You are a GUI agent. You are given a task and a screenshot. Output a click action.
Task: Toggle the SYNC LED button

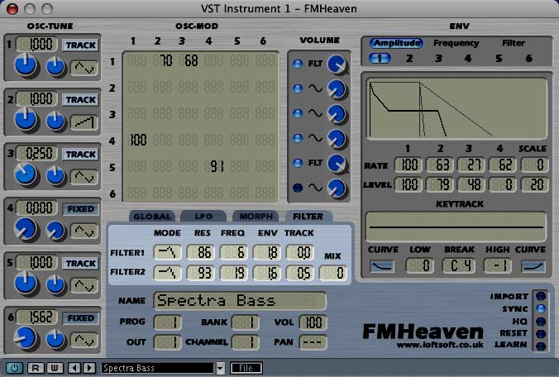(541, 308)
